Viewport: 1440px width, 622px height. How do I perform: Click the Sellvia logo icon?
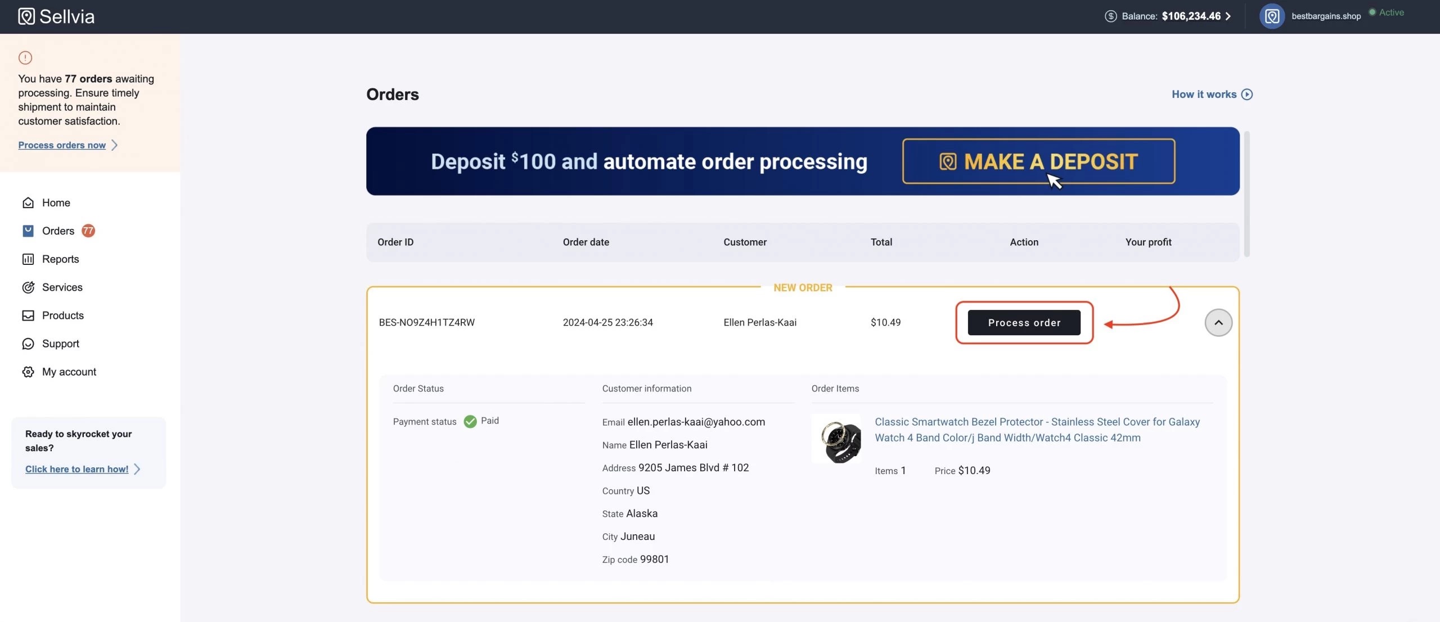(x=26, y=16)
